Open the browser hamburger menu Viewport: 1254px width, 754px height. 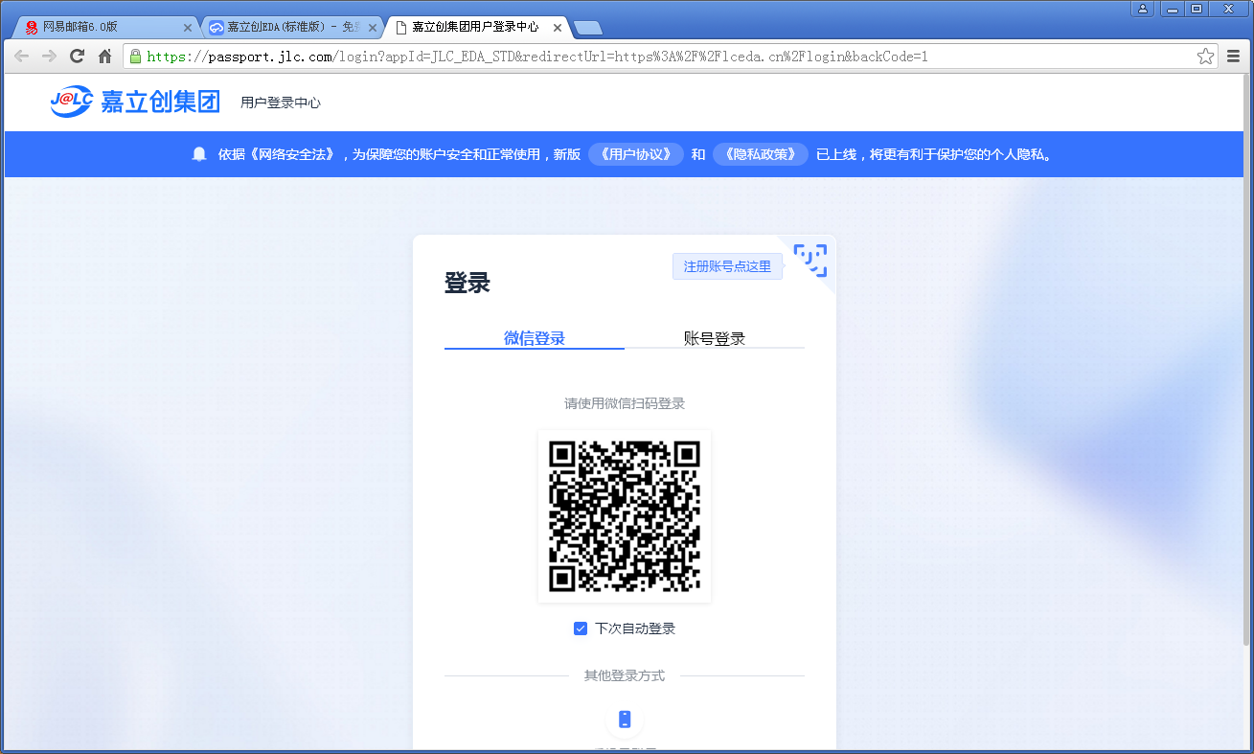(1234, 57)
